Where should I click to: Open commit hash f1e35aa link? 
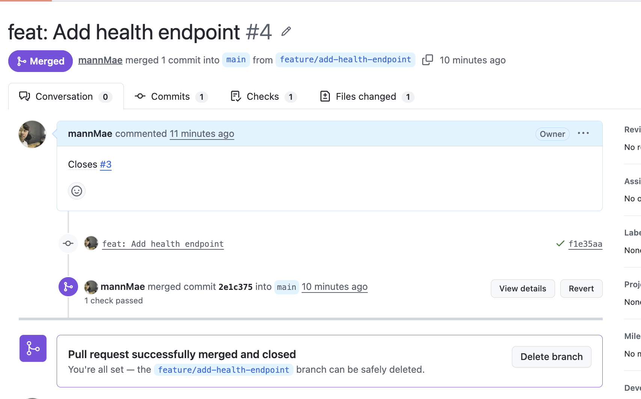point(585,244)
